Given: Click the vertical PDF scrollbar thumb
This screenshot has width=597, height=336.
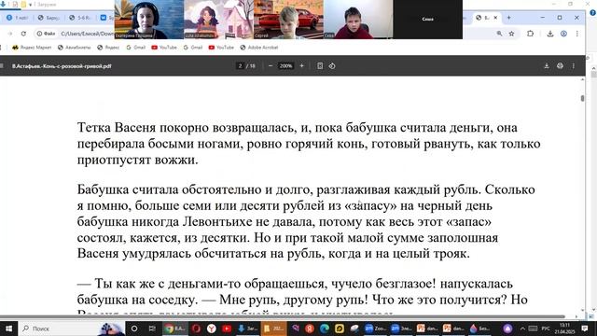Looking at the screenshot, I should point(582,98).
